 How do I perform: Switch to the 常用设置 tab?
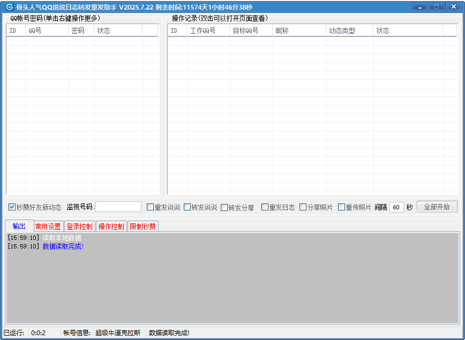pos(48,226)
